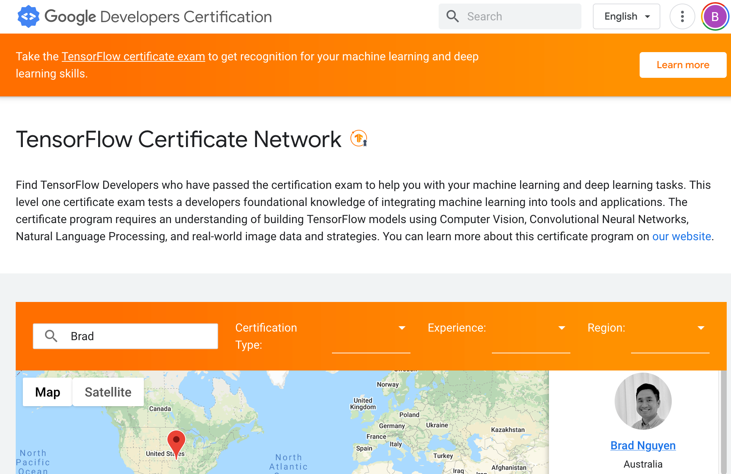Click the 'France' label on the map
This screenshot has width=731, height=474.
[376, 437]
